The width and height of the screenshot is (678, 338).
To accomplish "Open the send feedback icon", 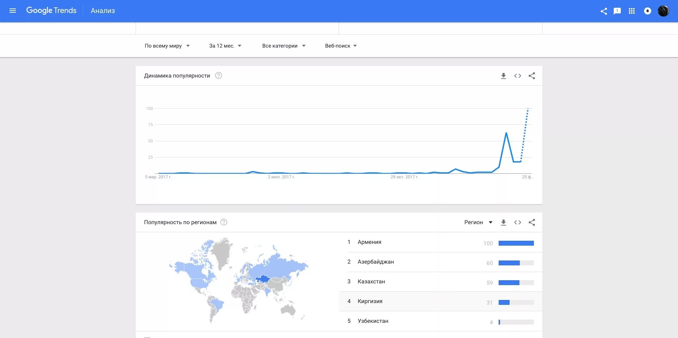I will pos(617,11).
